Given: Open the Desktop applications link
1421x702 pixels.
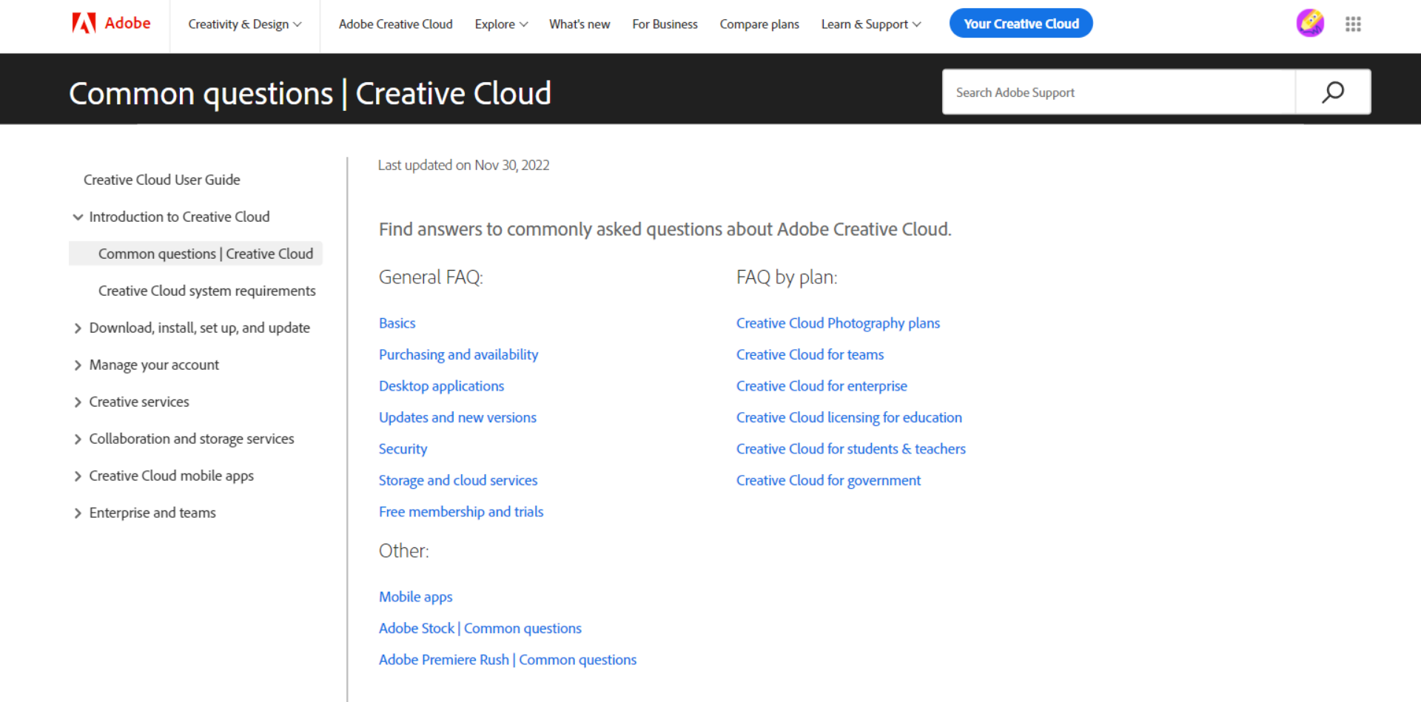Looking at the screenshot, I should [441, 386].
